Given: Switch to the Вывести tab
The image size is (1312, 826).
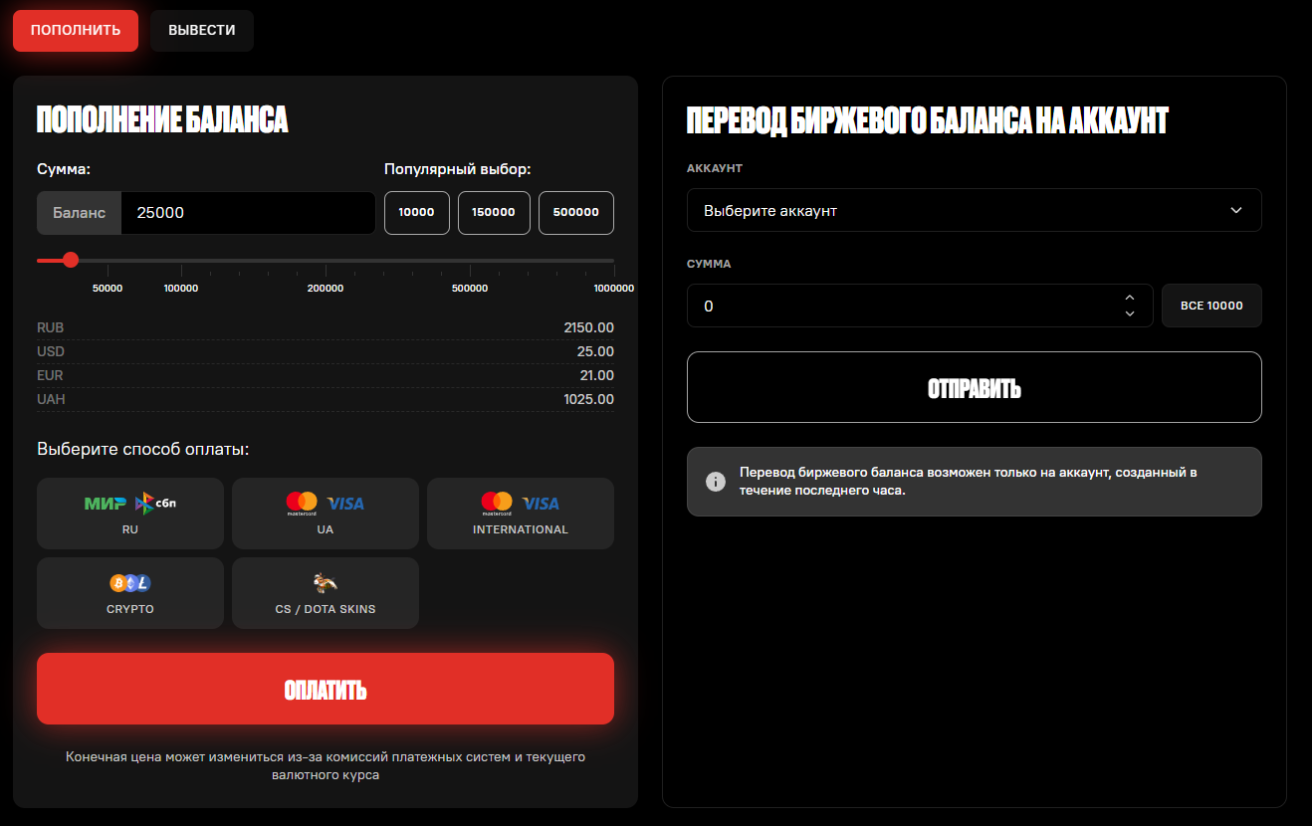Looking at the screenshot, I should click(202, 31).
